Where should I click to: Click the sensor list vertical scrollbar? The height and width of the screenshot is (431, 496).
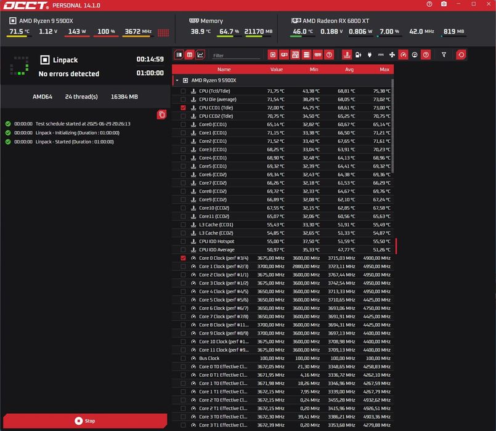point(392,126)
